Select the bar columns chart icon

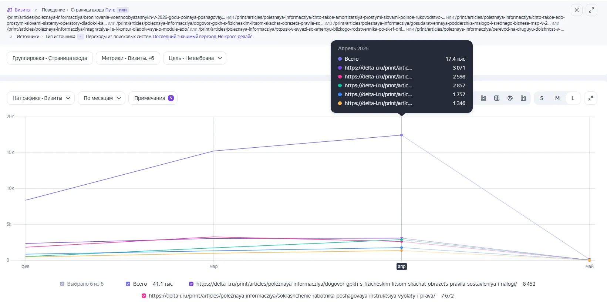click(523, 98)
